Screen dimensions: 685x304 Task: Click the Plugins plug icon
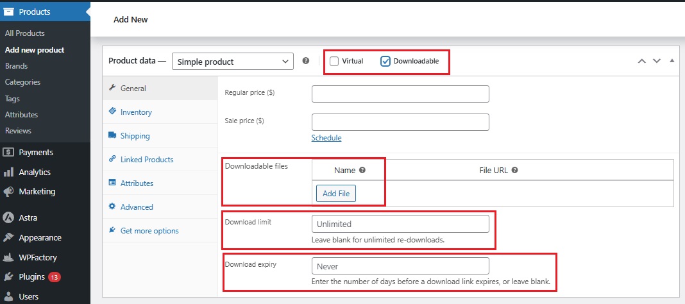pyautogui.click(x=8, y=277)
